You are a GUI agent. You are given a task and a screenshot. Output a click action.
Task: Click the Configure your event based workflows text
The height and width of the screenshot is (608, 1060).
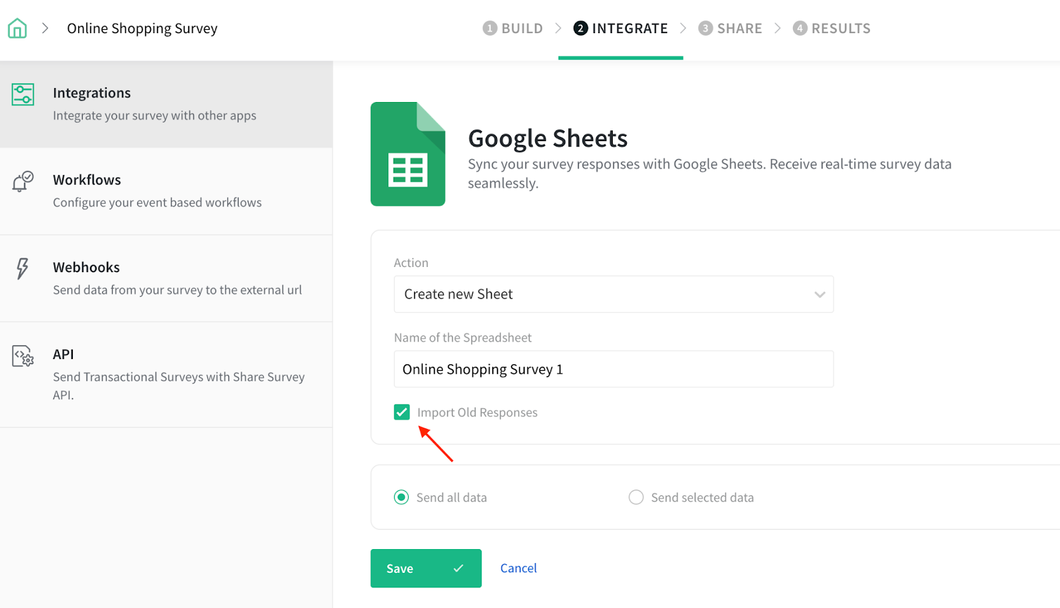point(157,203)
